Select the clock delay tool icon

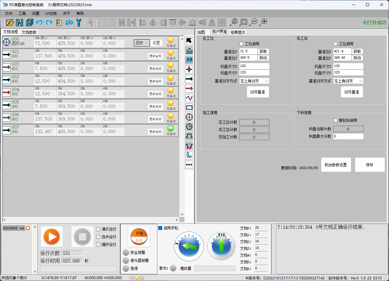[x=189, y=127]
